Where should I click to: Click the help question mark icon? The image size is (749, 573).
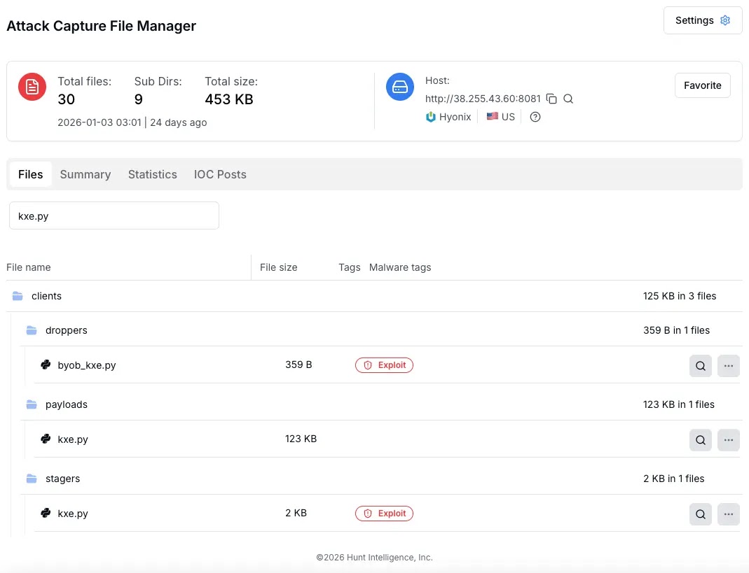click(x=535, y=117)
